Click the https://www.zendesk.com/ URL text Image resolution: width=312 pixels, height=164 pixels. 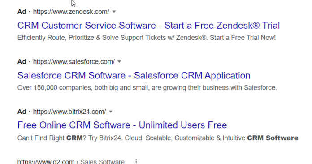pos(71,12)
